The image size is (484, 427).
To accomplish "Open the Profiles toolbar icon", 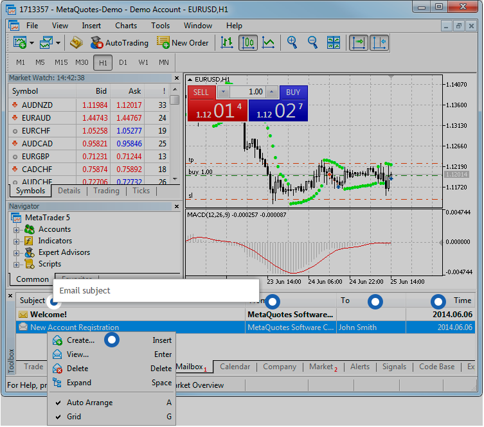I will click(x=46, y=42).
